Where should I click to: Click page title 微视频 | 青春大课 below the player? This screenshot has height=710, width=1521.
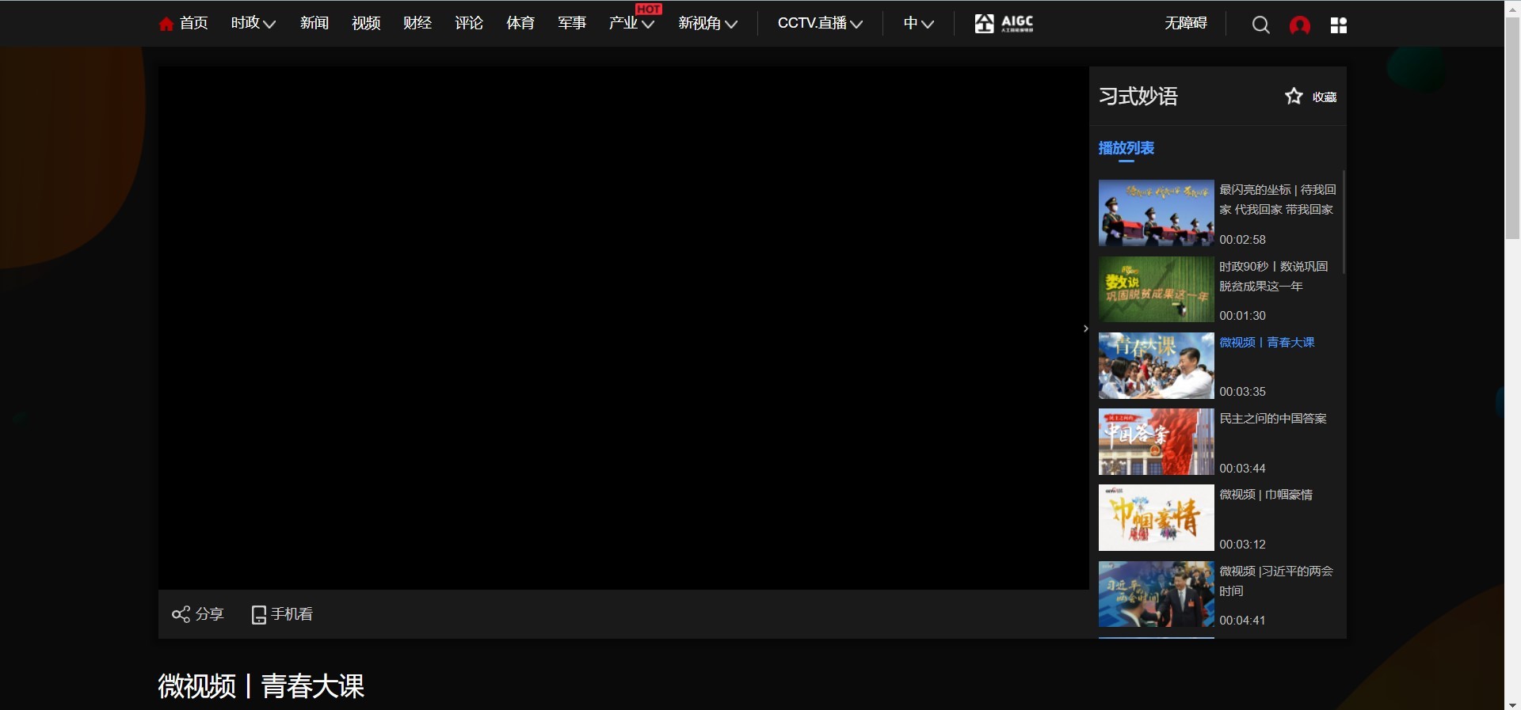tap(261, 686)
